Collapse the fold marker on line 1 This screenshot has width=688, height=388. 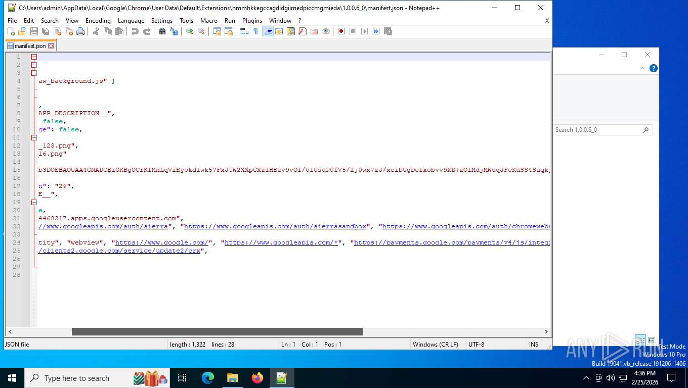coord(34,57)
